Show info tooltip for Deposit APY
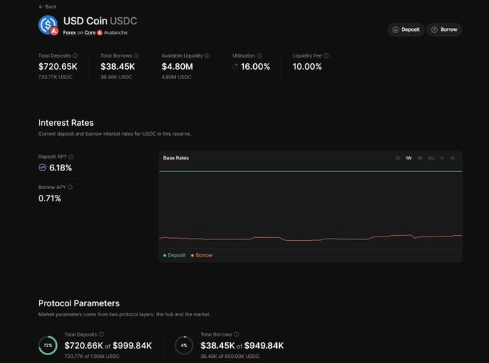The height and width of the screenshot is (363, 489). click(71, 157)
